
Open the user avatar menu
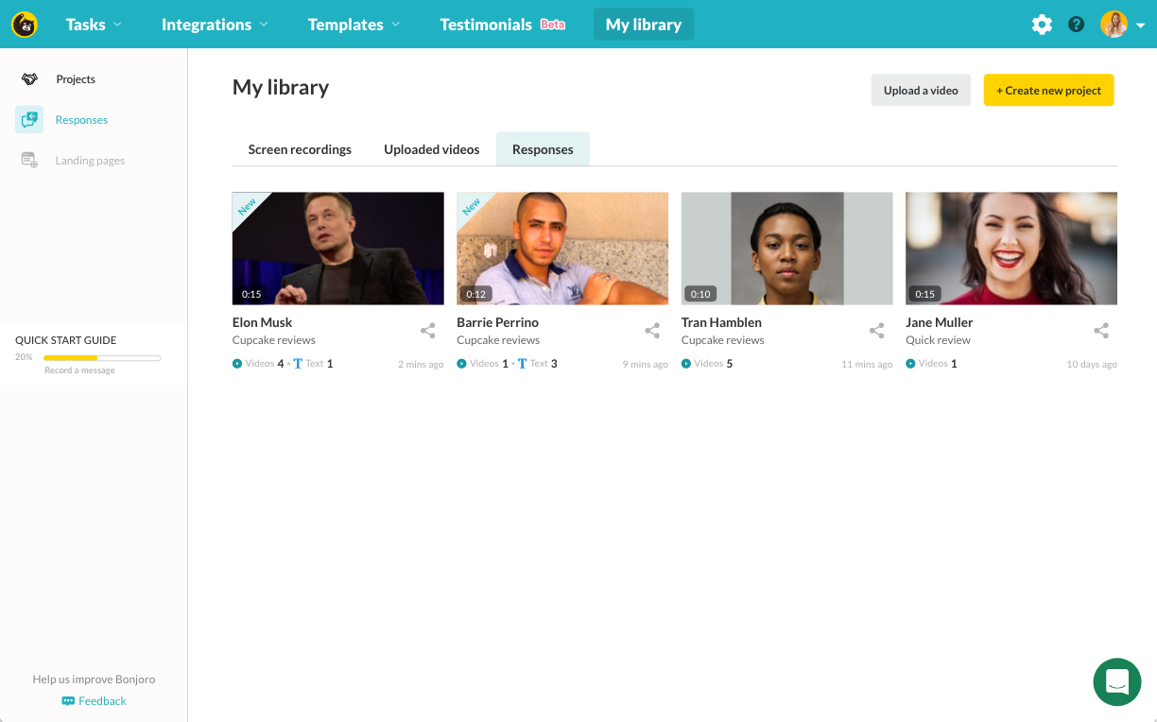1122,25
